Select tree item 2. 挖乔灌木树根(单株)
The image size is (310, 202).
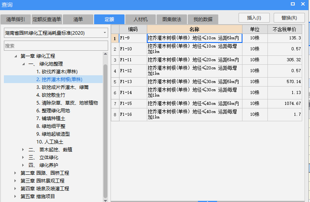click(x=59, y=80)
